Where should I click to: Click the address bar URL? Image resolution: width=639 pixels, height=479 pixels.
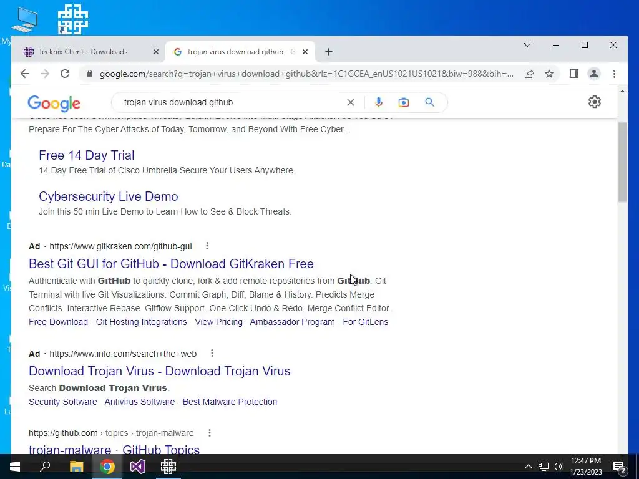(x=306, y=74)
